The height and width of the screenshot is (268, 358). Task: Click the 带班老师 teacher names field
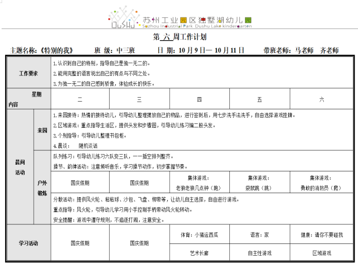pyautogui.click(x=300, y=50)
